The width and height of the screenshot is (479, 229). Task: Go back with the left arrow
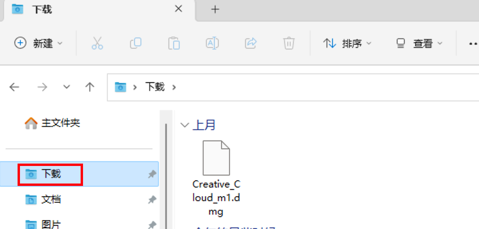(14, 87)
